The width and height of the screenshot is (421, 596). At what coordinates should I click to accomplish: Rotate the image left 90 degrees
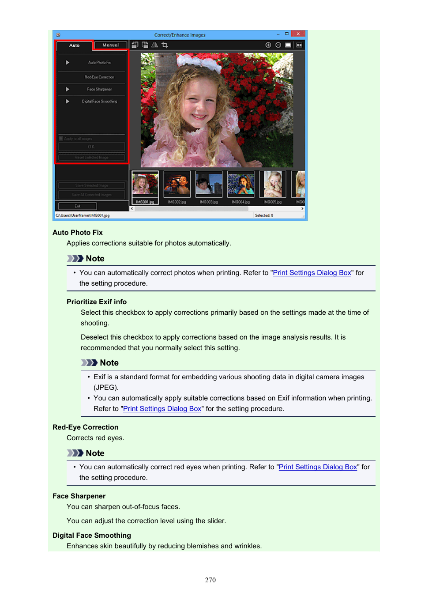coord(135,45)
